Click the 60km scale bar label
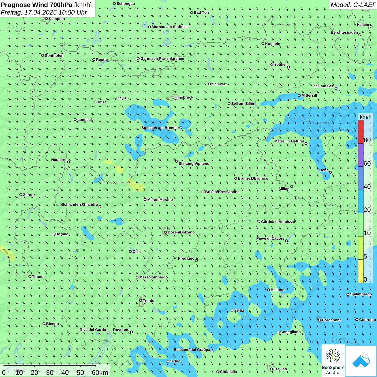 tap(100, 372)
